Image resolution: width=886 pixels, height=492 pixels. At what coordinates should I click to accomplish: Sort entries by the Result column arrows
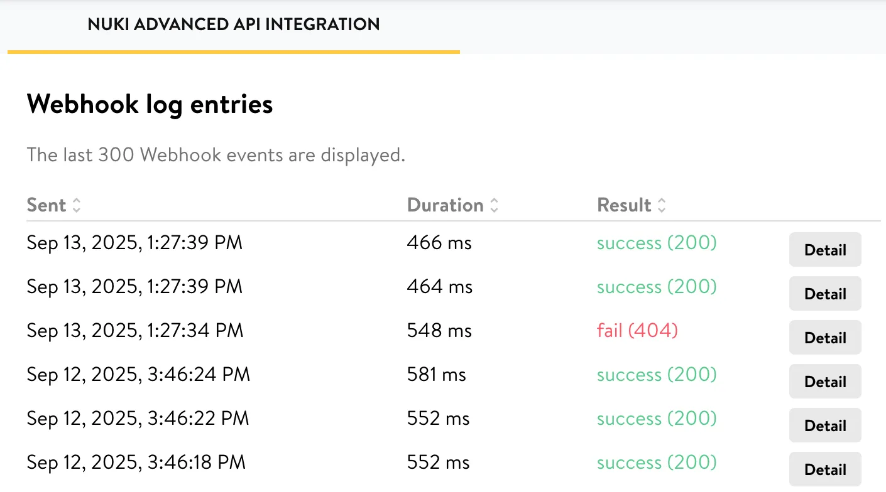[662, 205]
